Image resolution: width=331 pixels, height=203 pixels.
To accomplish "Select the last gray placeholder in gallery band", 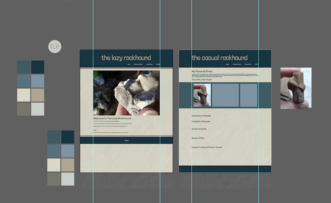I will (x=249, y=95).
